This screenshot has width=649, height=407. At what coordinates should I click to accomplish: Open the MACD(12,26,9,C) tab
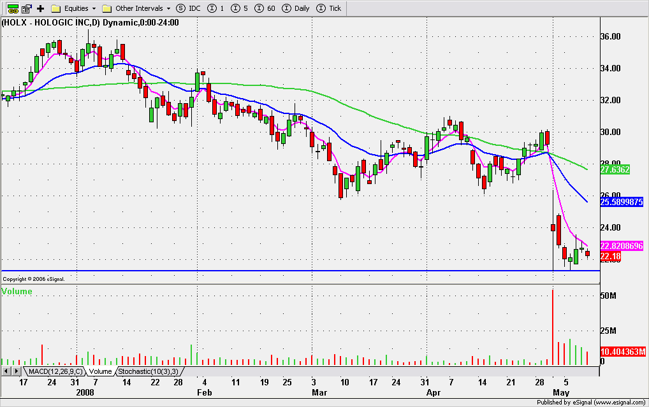click(x=55, y=371)
